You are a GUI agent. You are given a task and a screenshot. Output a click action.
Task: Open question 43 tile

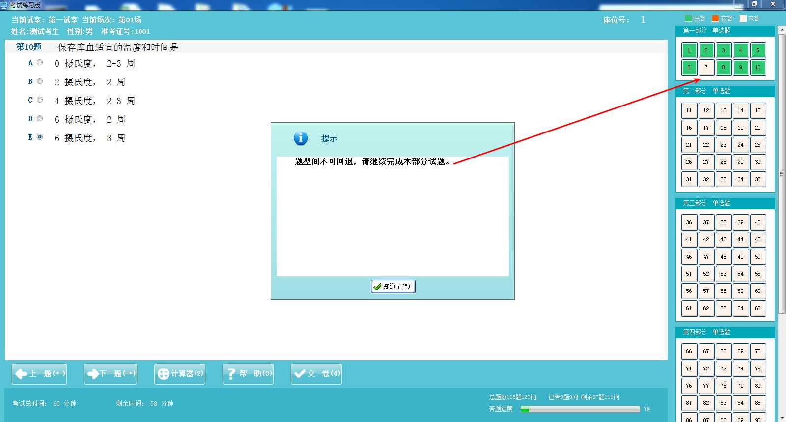coord(723,239)
